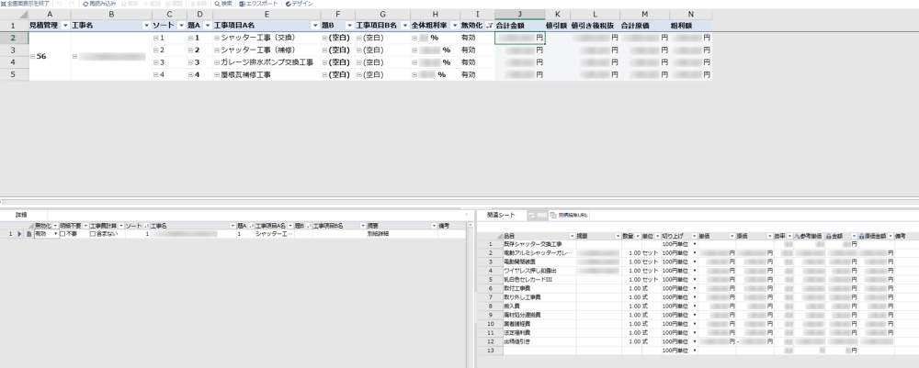Open the 明細不要 column filter dropdown
Screen dimensions: 919x368
85,225
